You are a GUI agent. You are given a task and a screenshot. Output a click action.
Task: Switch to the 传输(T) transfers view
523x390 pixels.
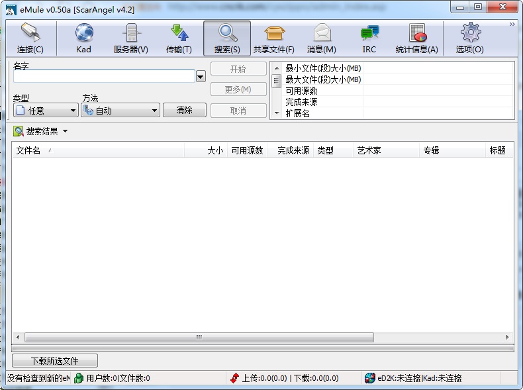179,38
